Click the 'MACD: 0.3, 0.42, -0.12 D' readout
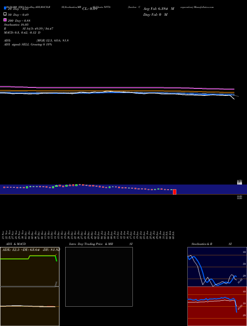The image size is (247, 326). [x=22, y=33]
